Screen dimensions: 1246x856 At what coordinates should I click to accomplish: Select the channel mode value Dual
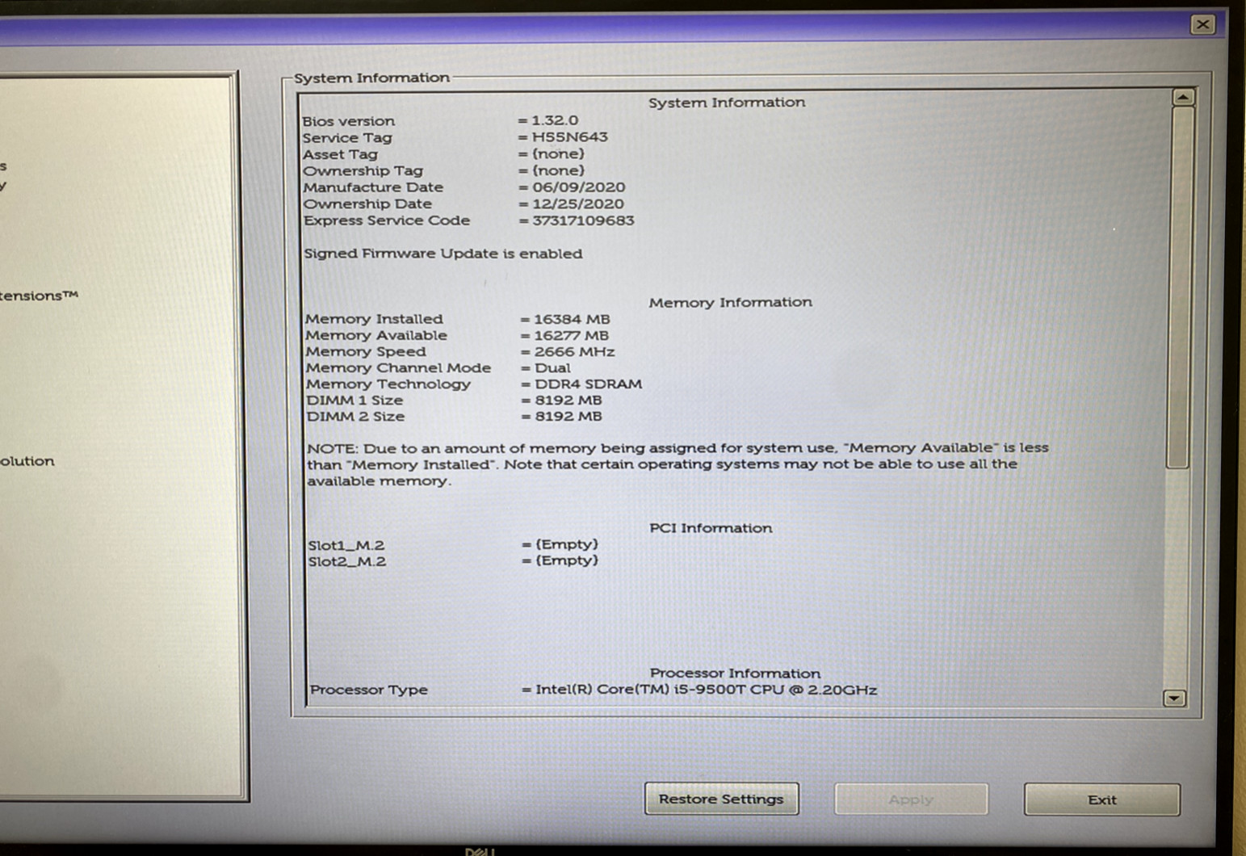coord(552,368)
